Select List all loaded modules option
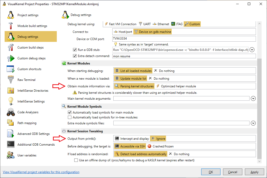This screenshot has height=178, width=267. click(x=133, y=71)
